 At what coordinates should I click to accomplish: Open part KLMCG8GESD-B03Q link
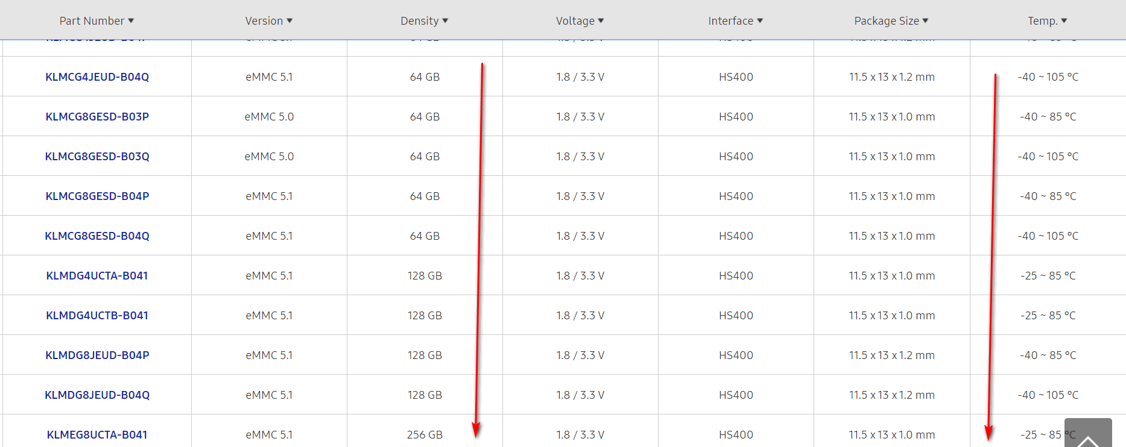point(97,157)
